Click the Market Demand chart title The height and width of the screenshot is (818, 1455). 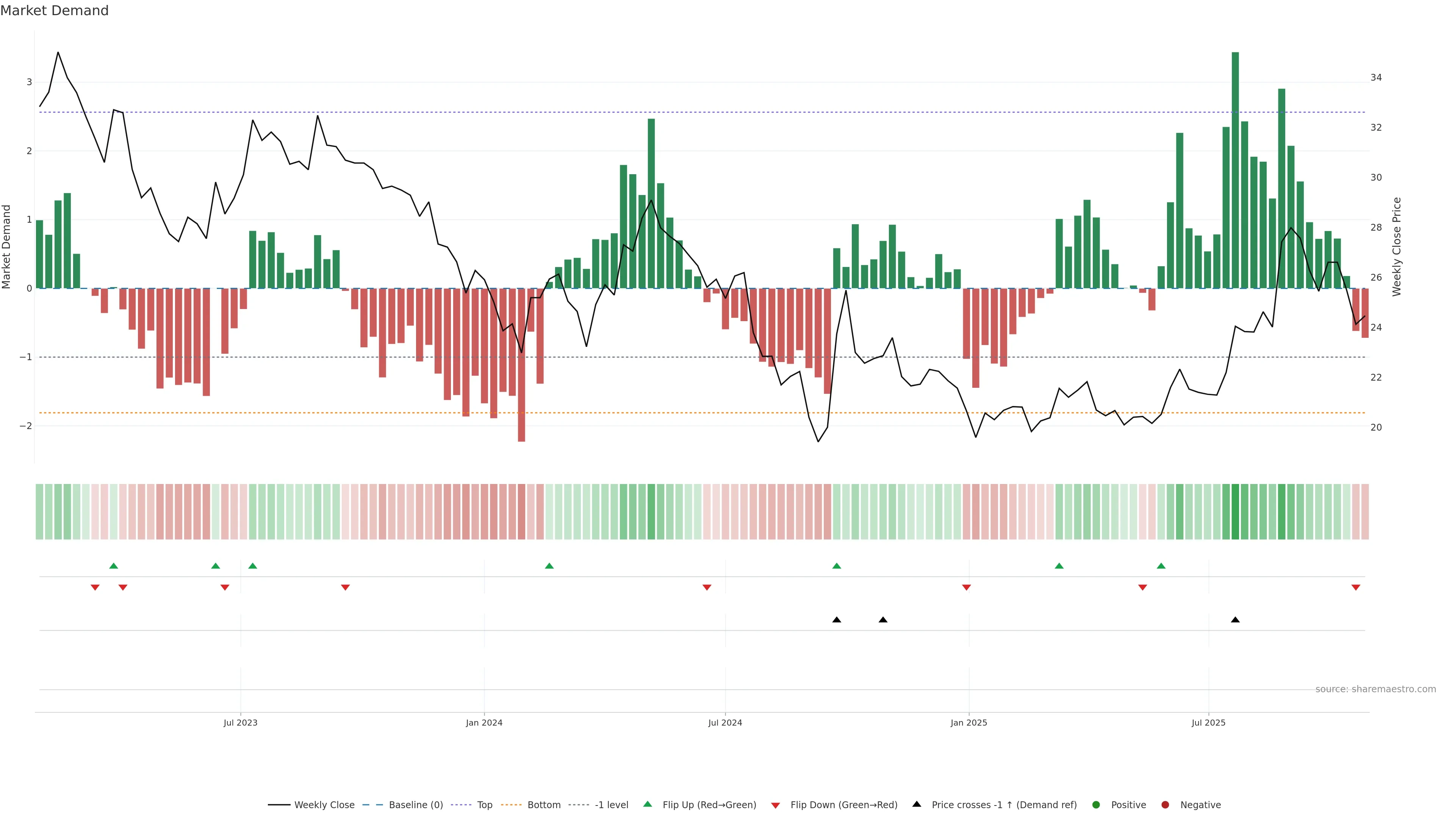pyautogui.click(x=54, y=11)
